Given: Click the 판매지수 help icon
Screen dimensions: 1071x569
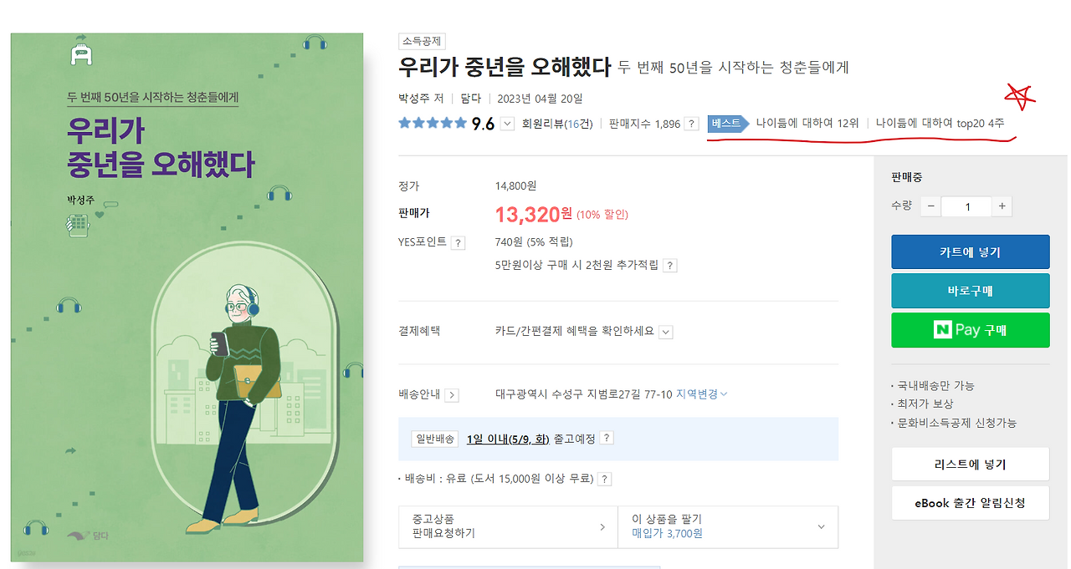Looking at the screenshot, I should 690,123.
